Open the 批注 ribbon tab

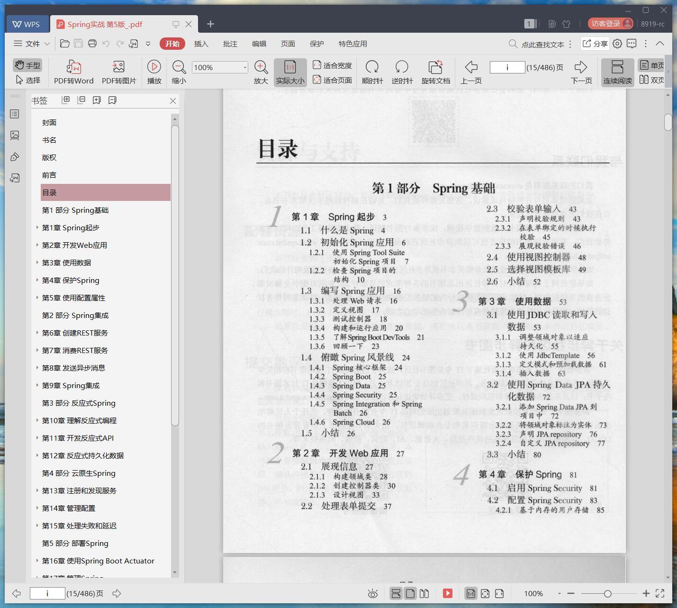click(x=230, y=44)
